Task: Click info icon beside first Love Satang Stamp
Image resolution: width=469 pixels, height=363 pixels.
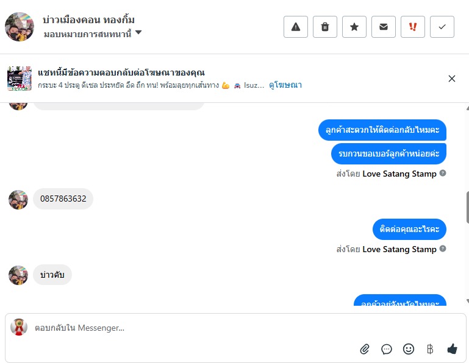Action: (x=443, y=174)
